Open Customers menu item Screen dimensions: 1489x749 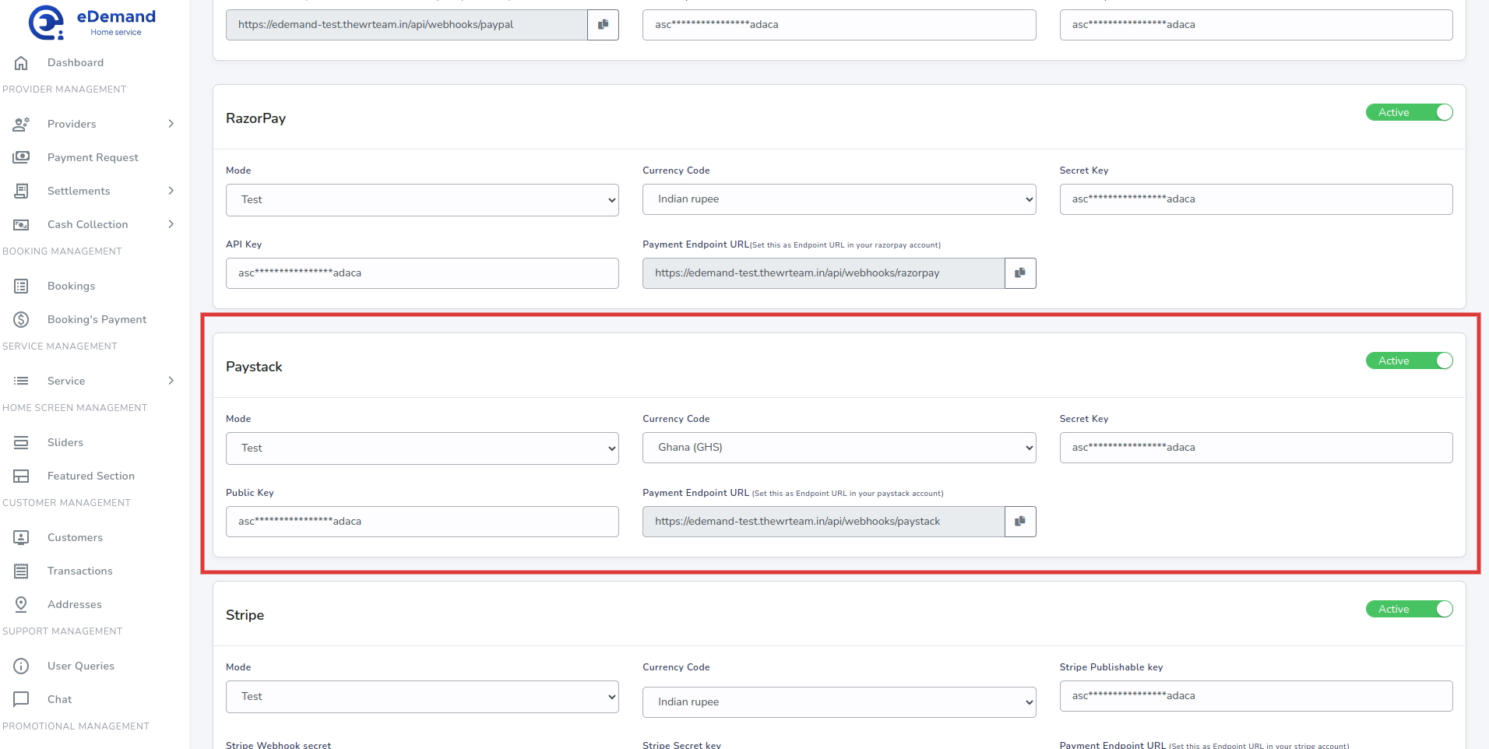(x=75, y=537)
